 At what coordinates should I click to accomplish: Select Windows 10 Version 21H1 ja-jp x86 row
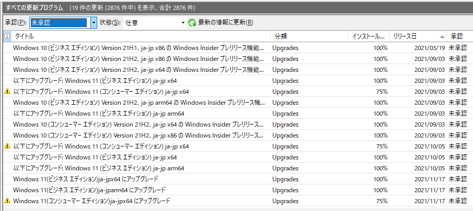[x=238, y=48]
